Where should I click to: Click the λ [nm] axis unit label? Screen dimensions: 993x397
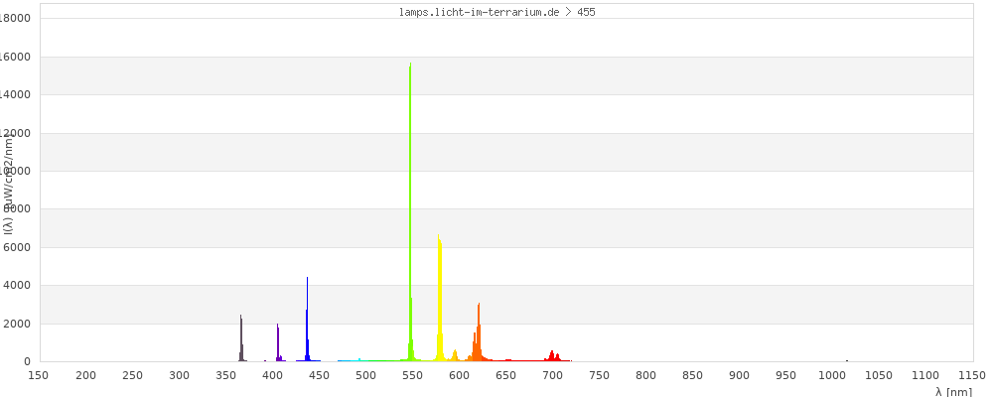coord(953,391)
